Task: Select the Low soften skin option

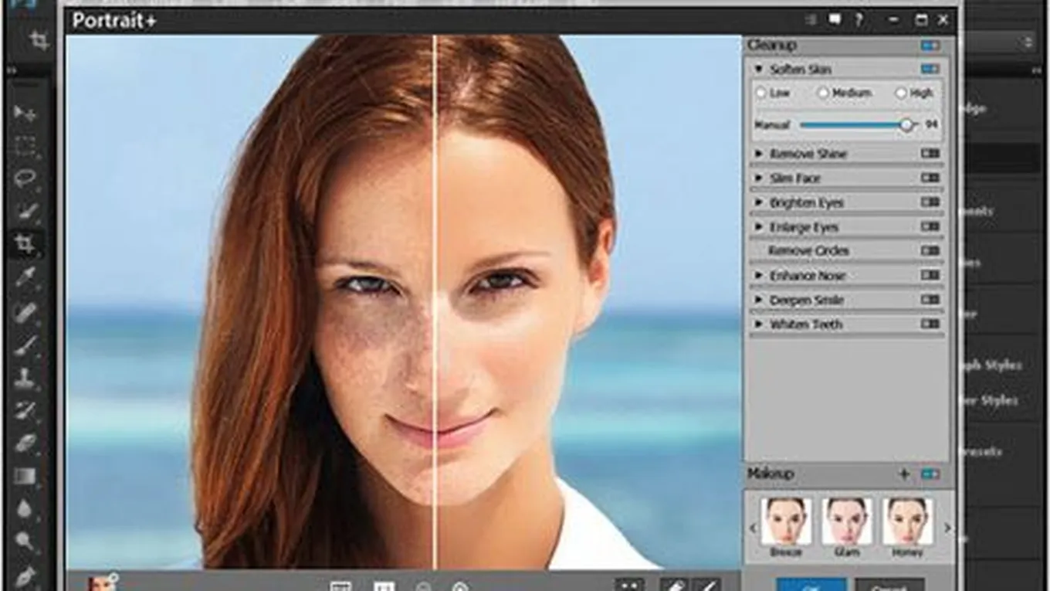Action: click(761, 93)
